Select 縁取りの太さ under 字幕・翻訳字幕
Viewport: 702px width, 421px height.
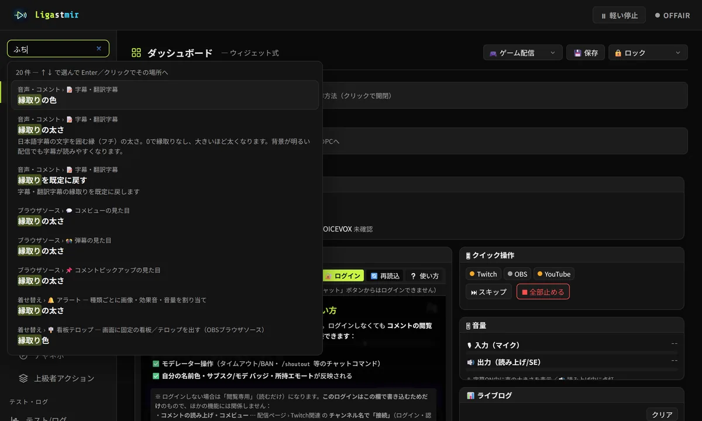point(164,135)
